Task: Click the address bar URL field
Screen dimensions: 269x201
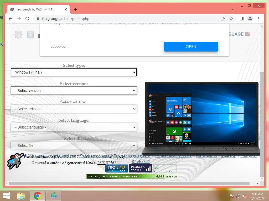Action: [x=127, y=19]
